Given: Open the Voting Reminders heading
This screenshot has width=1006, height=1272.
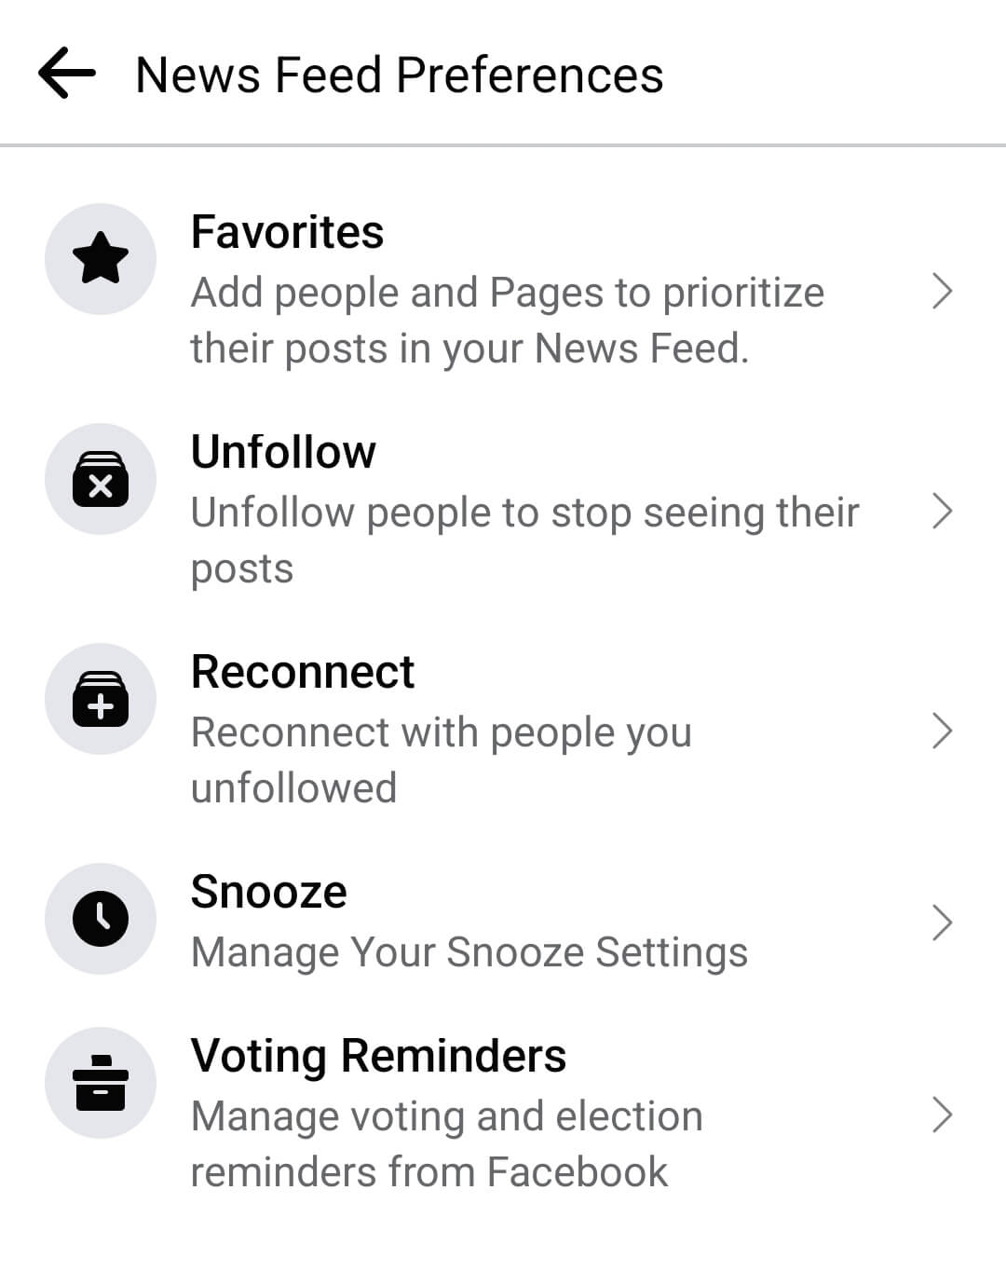Looking at the screenshot, I should pos(378,1056).
